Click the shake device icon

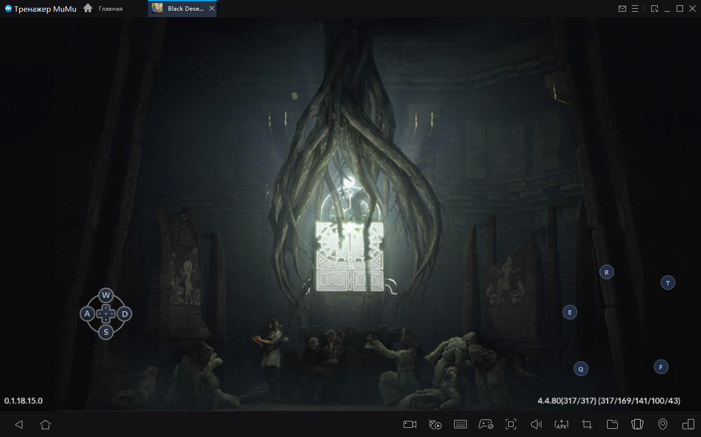coord(637,424)
